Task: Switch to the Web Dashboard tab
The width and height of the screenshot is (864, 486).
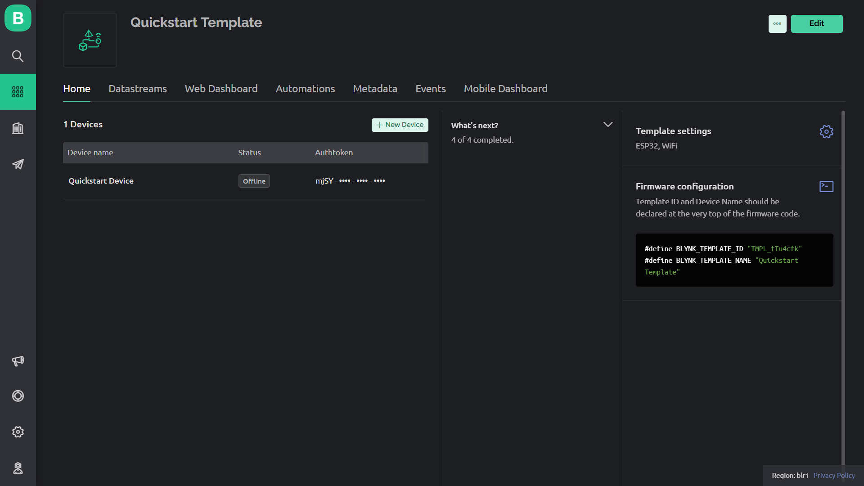Action: tap(221, 89)
